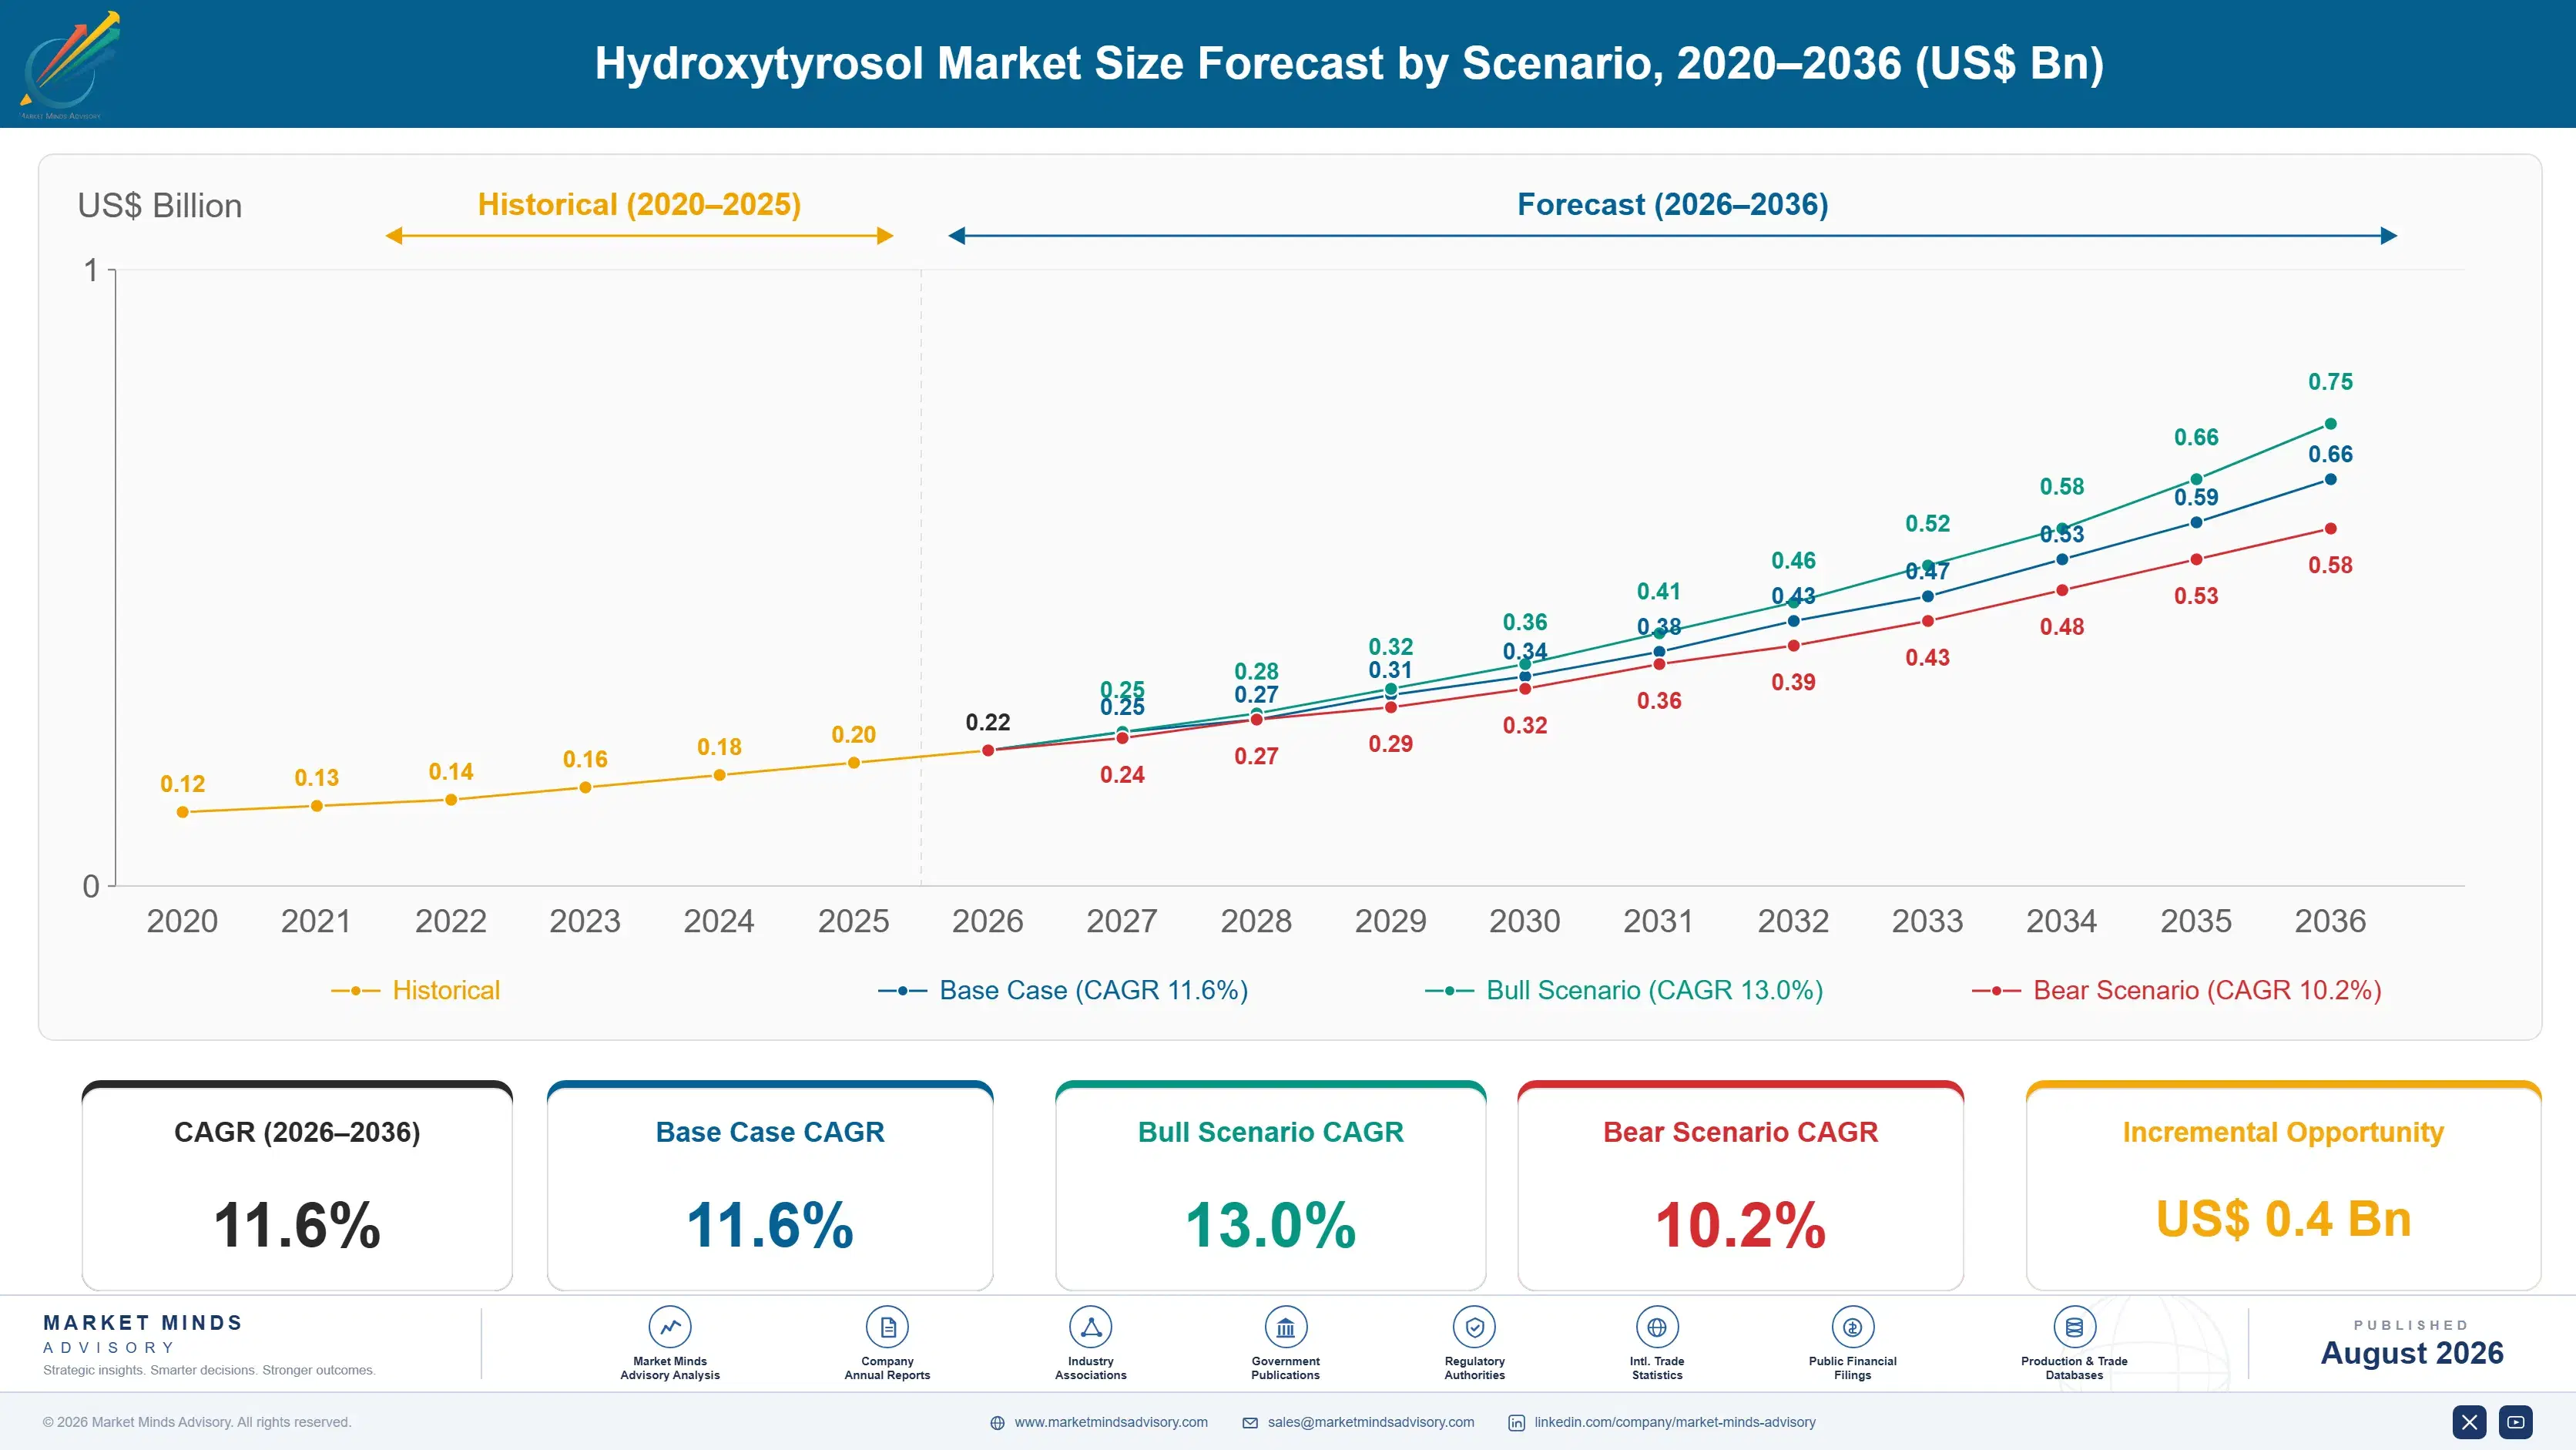Select the Incremental Opportunity US$ 0.4 Bn card
The width and height of the screenshot is (2576, 1450).
[x=2283, y=1185]
